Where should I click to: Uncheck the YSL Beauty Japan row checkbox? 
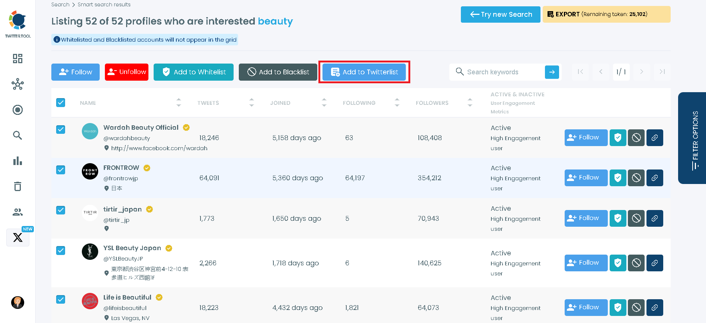(x=61, y=251)
